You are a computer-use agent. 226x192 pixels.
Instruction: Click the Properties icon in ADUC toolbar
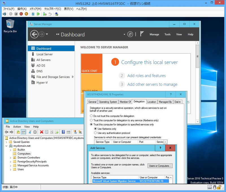[x=47, y=132]
